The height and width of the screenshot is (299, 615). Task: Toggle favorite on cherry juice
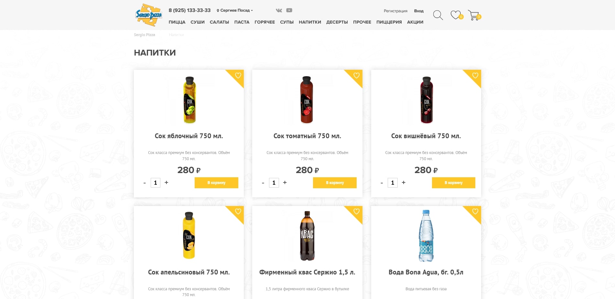point(475,76)
